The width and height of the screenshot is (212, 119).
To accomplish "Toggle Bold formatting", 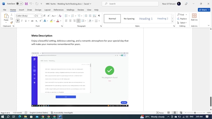I will [18, 21].
